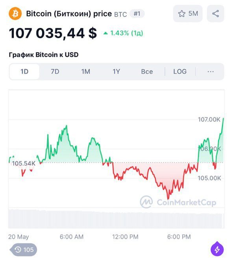
Task: Switch chart to 1M range
Action: (85, 71)
